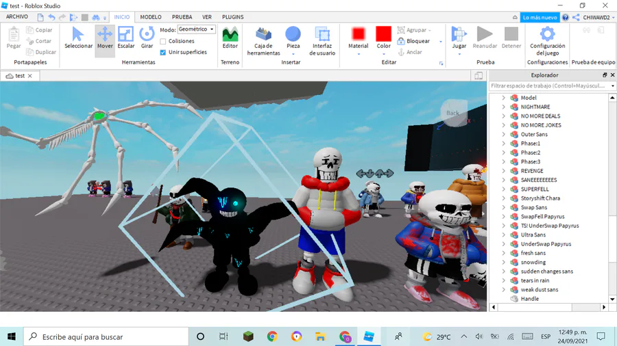Click the Detener stop button
The width and height of the screenshot is (617, 346).
tap(511, 38)
